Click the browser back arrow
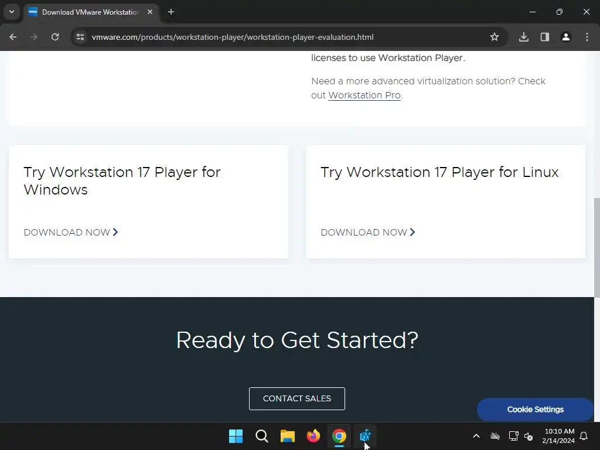 point(13,37)
